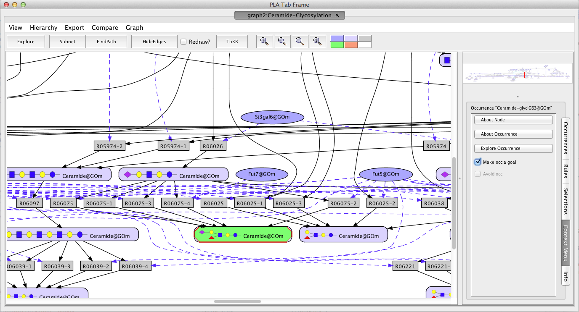Open the Compare menu
Image resolution: width=579 pixels, height=312 pixels.
point(105,28)
